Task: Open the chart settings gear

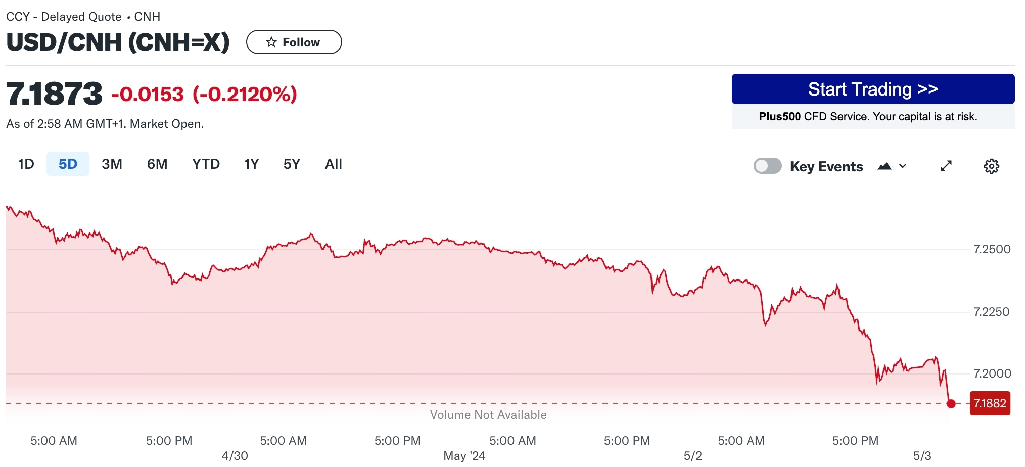Action: pos(991,166)
